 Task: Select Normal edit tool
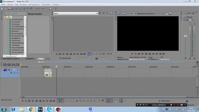(x=59, y=101)
